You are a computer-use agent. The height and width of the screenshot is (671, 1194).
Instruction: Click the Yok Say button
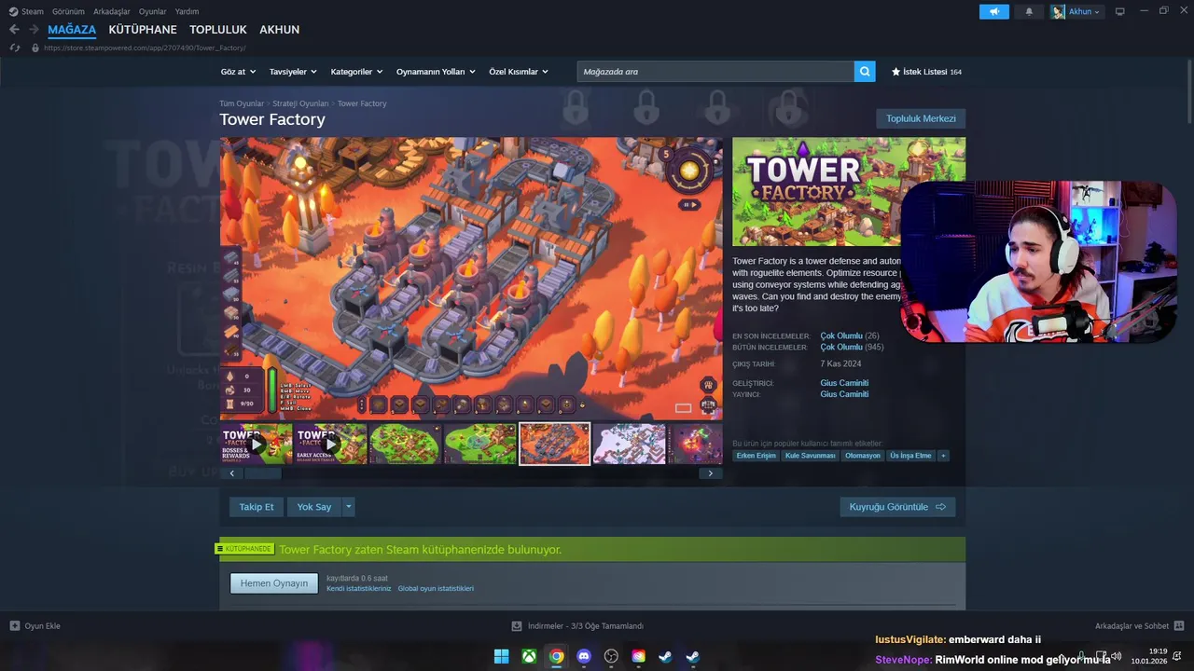pos(314,507)
